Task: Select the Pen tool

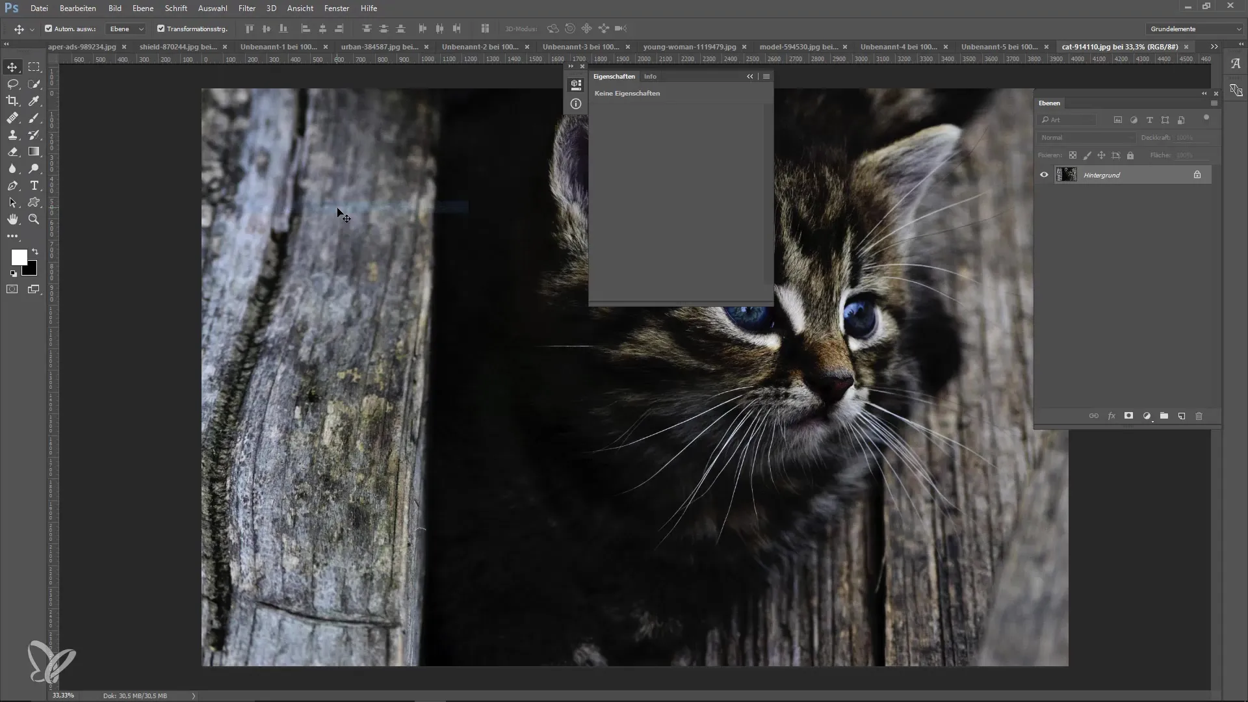Action: 12,185
